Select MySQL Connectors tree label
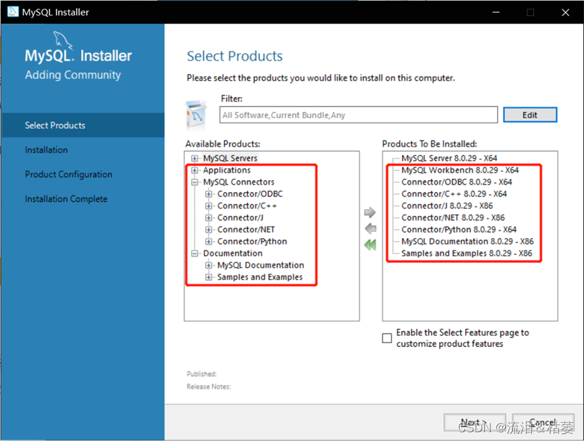Viewport: 584px width, 441px height. (239, 182)
